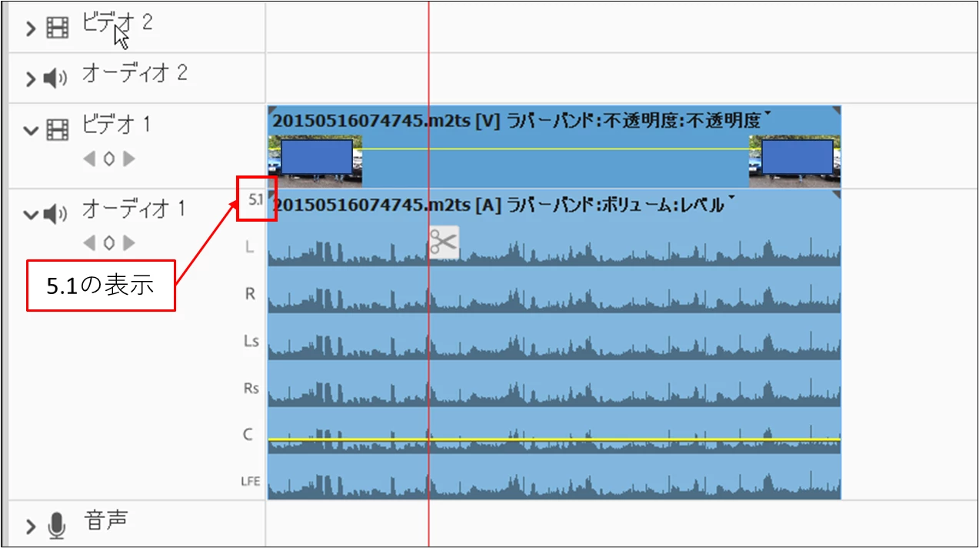Click the L channel label

tap(249, 247)
